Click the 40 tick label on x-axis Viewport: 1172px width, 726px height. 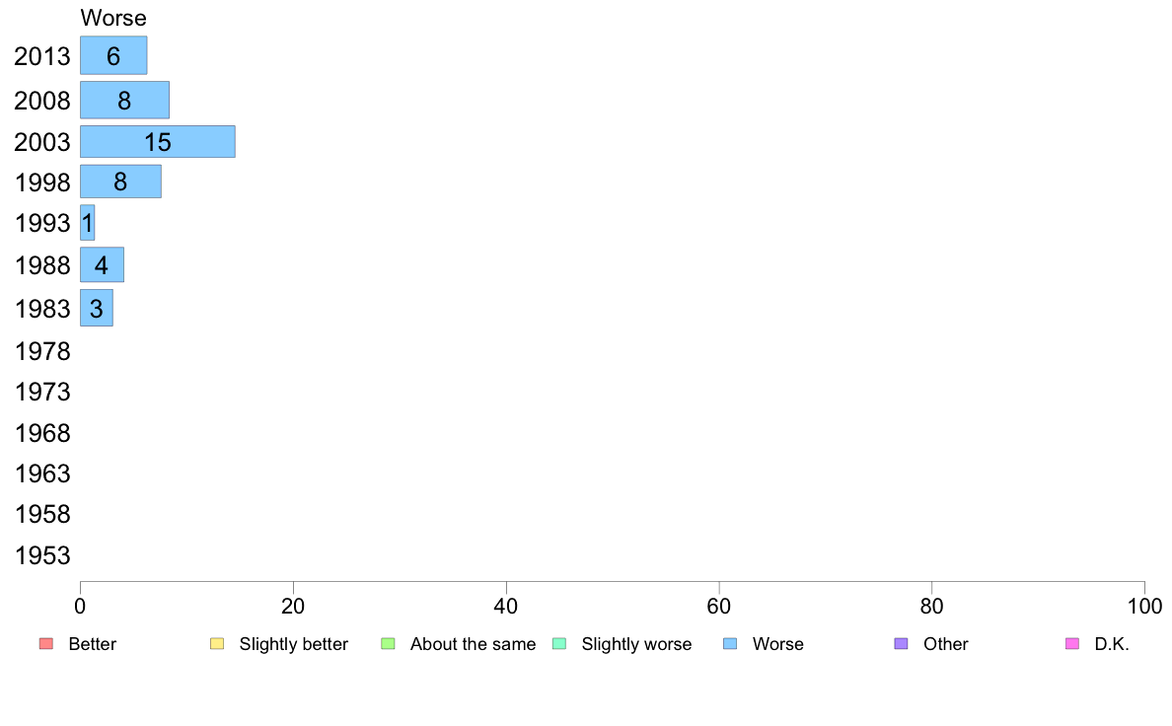506,607
